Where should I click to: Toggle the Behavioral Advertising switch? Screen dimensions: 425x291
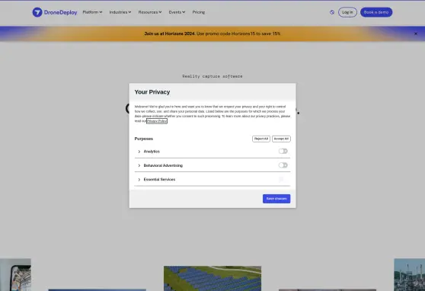click(x=283, y=165)
